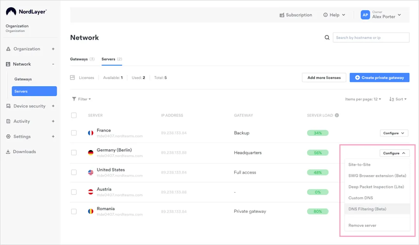Click Add more licenses
This screenshot has height=245, width=419.
click(x=324, y=77)
